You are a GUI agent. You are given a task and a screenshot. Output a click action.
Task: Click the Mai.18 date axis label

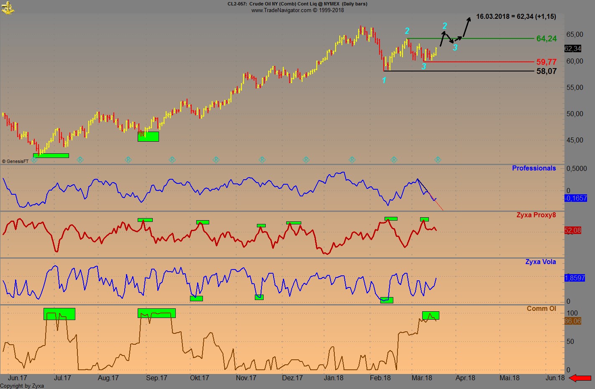pyautogui.click(x=510, y=378)
